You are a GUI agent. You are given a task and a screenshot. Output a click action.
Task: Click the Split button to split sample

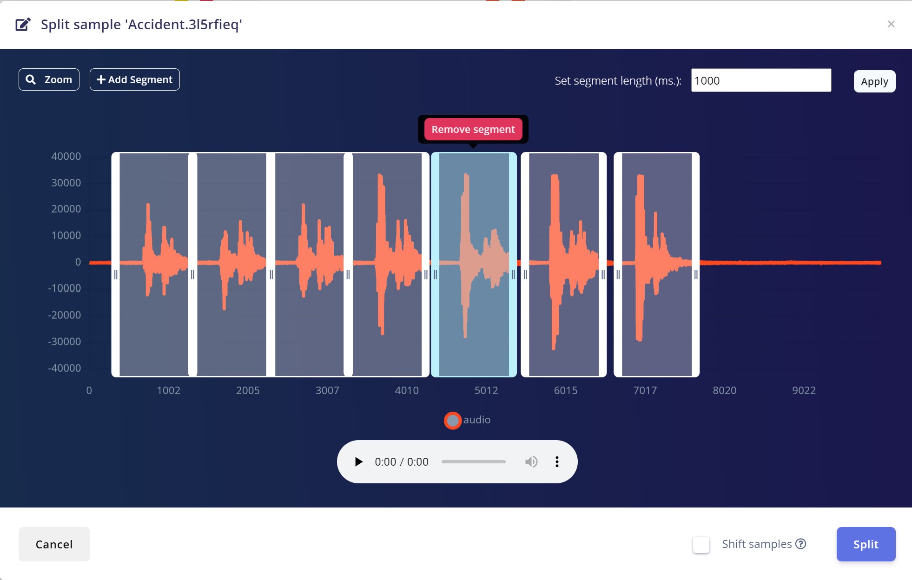(866, 544)
